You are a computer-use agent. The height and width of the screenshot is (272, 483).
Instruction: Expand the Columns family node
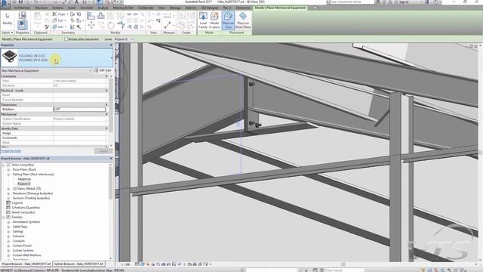tap(8, 236)
